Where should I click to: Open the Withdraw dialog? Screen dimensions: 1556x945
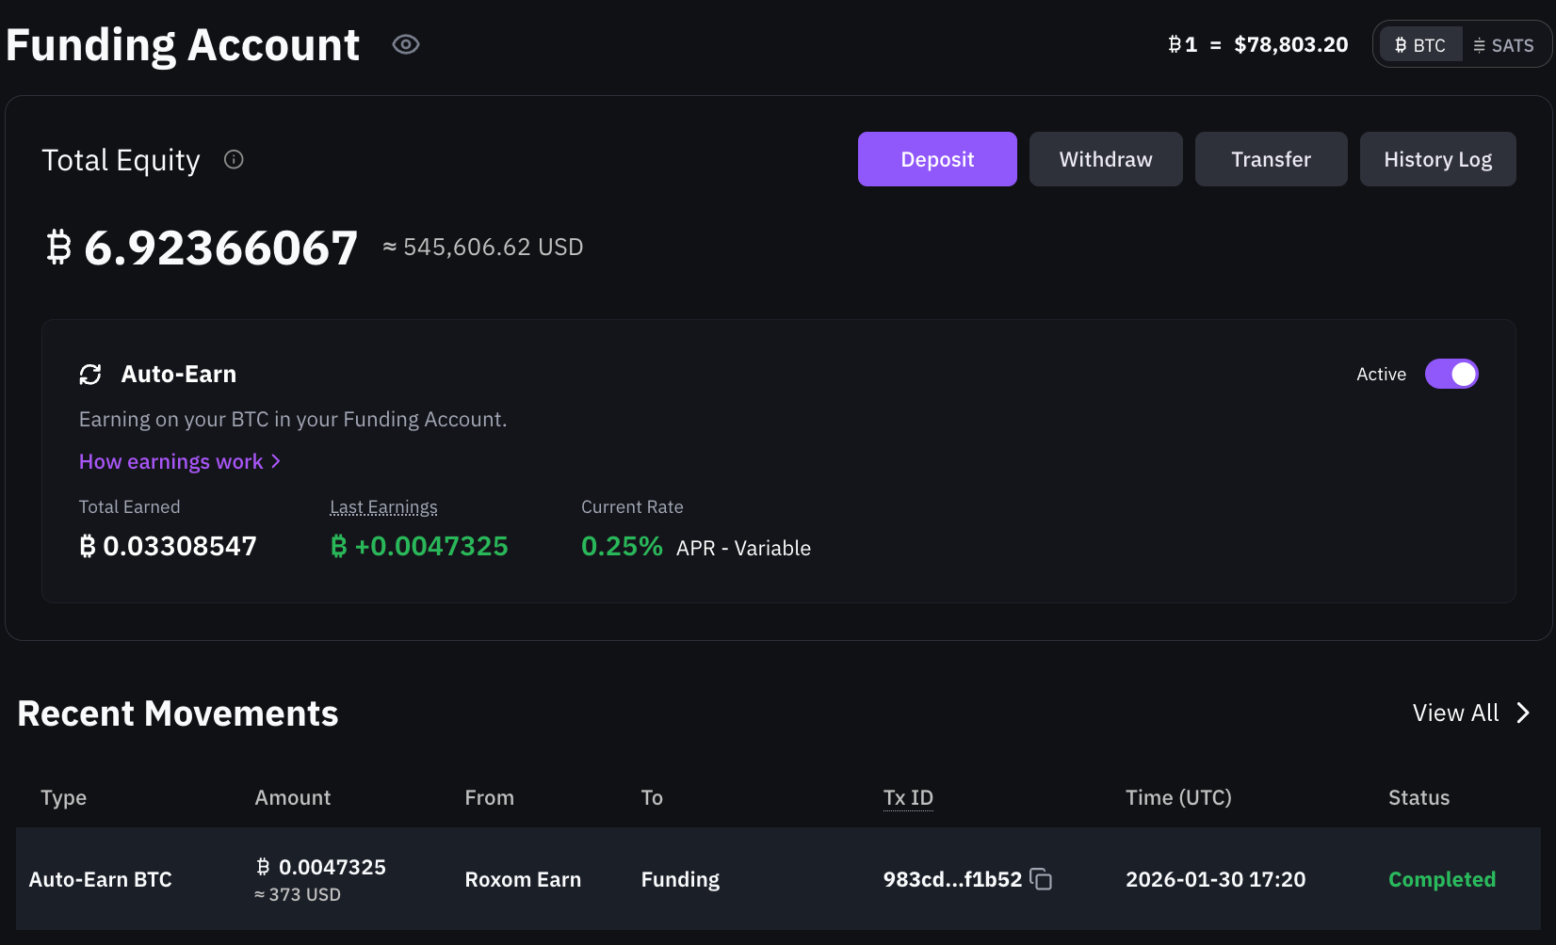point(1106,159)
